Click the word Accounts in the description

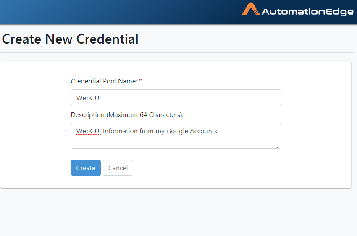[204, 131]
